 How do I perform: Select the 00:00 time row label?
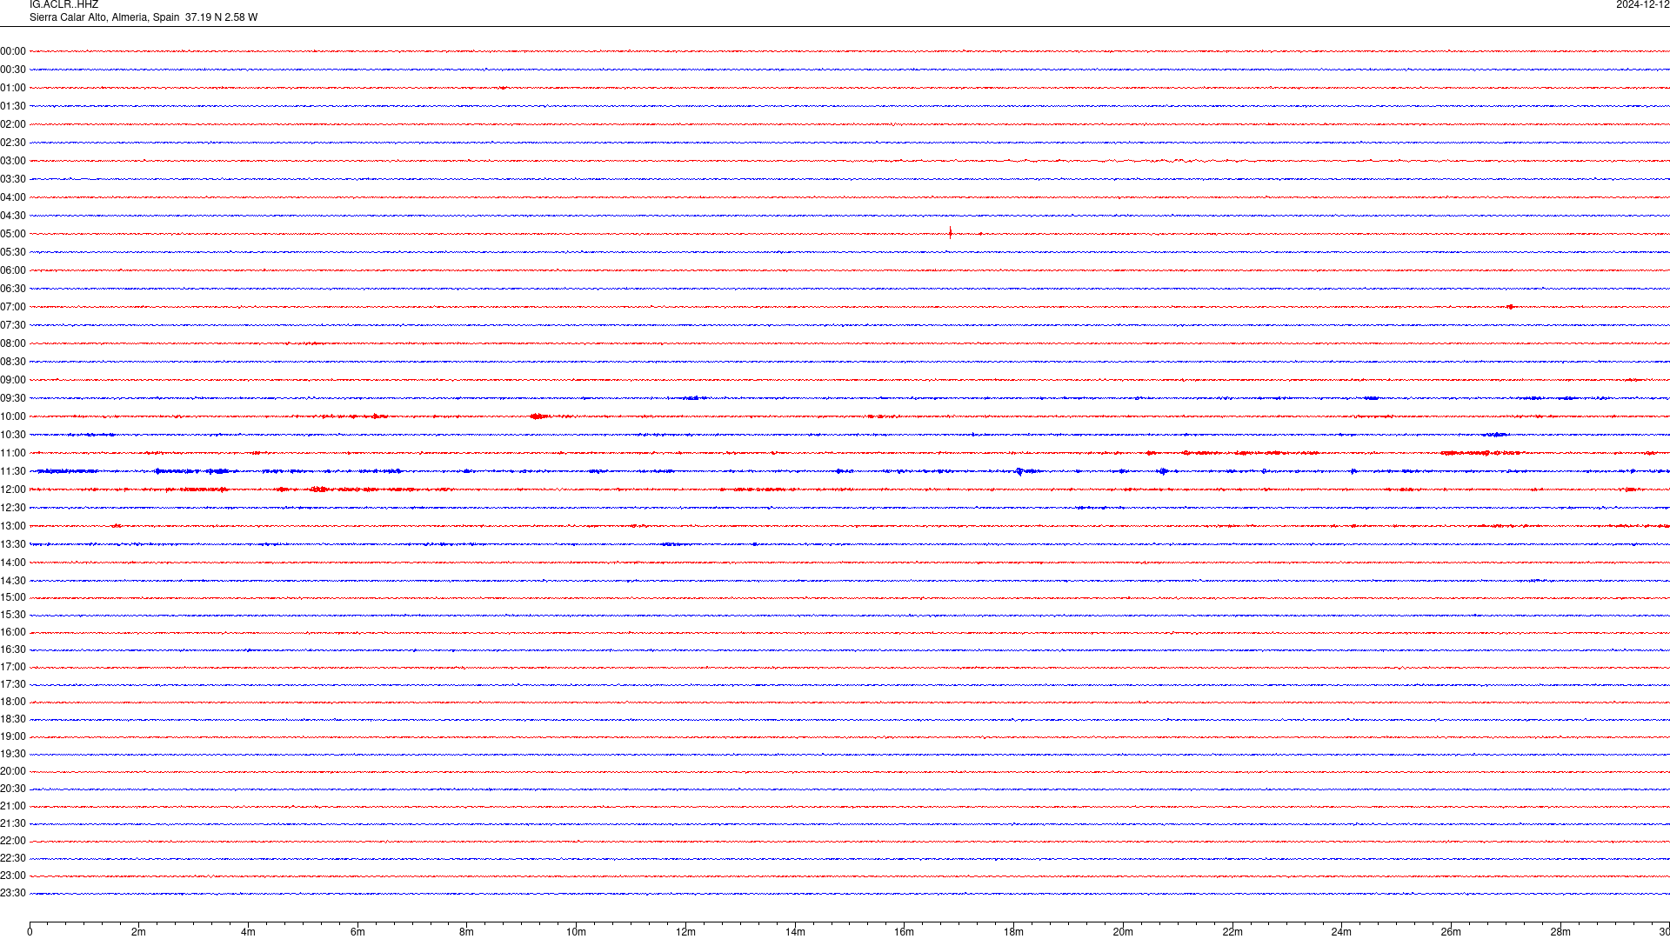click(13, 51)
